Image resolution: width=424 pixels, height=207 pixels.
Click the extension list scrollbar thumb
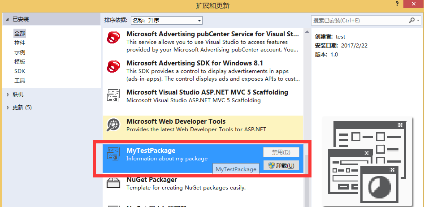click(307, 181)
